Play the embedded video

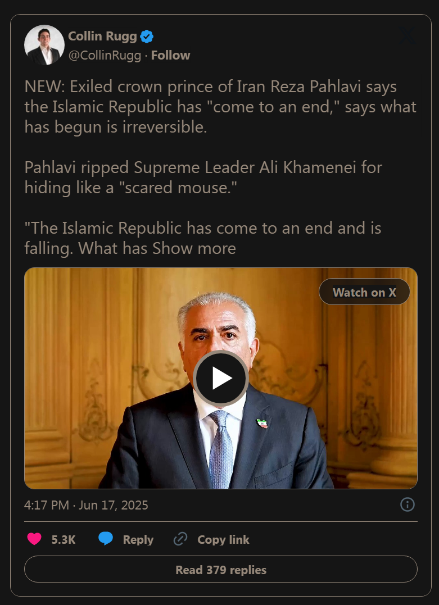(x=221, y=378)
